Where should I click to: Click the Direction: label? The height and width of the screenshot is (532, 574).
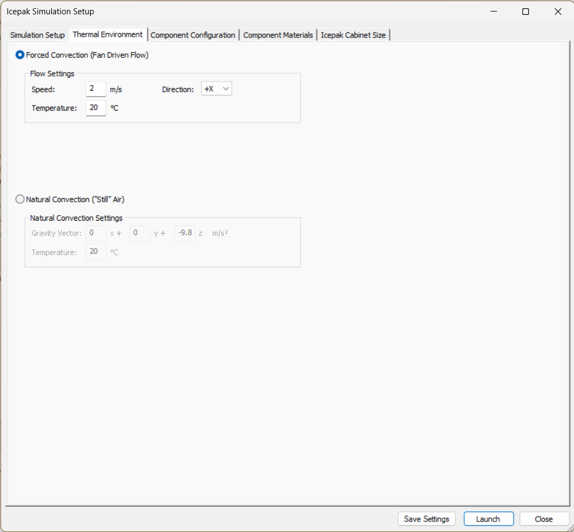tap(178, 89)
